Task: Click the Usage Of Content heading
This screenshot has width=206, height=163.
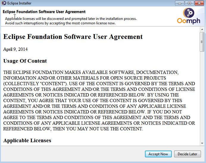Action: (x=25, y=61)
